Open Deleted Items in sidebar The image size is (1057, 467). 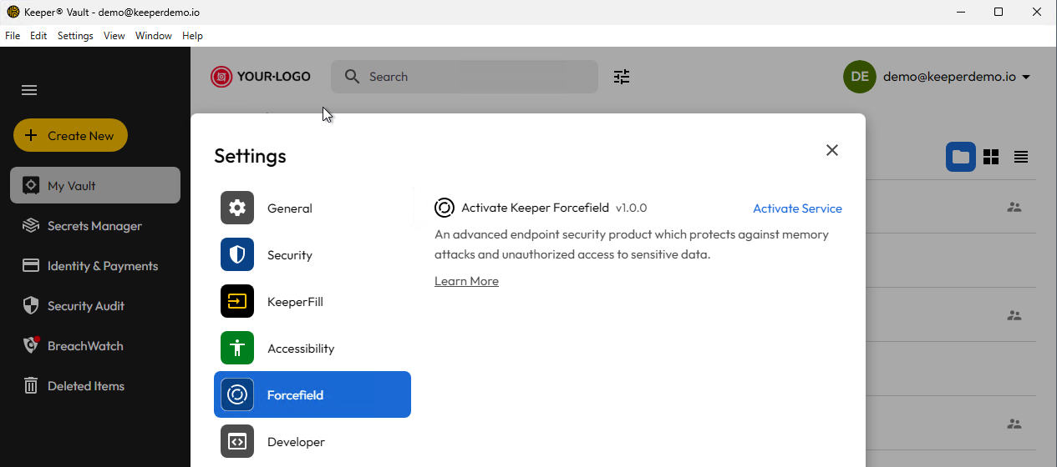[x=85, y=386]
